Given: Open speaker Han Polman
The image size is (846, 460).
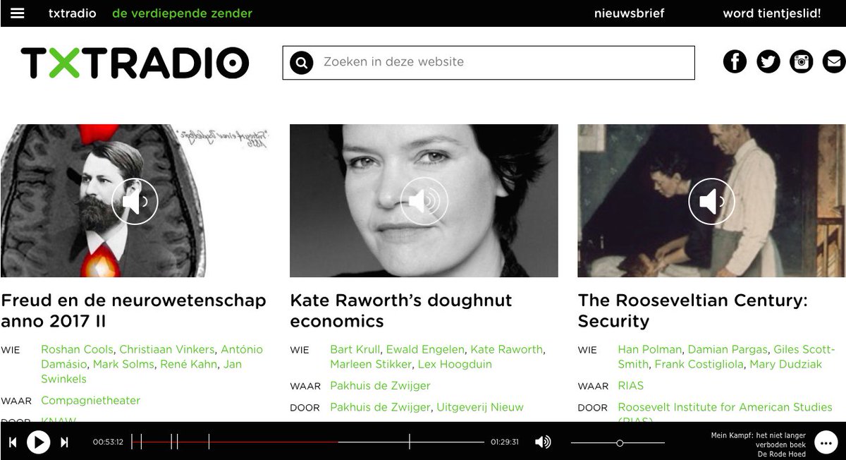Looking at the screenshot, I should (649, 349).
